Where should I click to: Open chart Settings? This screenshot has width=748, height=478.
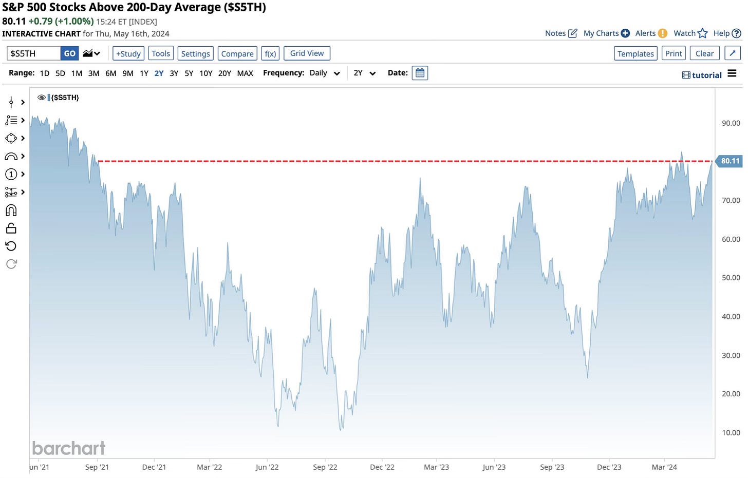point(196,53)
